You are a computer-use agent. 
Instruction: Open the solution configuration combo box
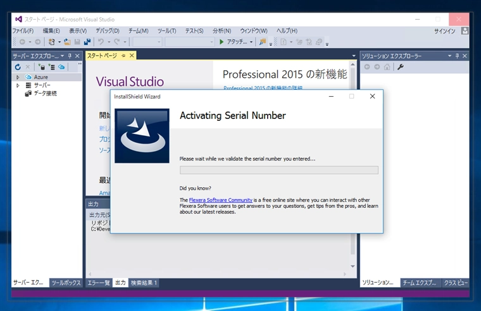click(x=147, y=42)
